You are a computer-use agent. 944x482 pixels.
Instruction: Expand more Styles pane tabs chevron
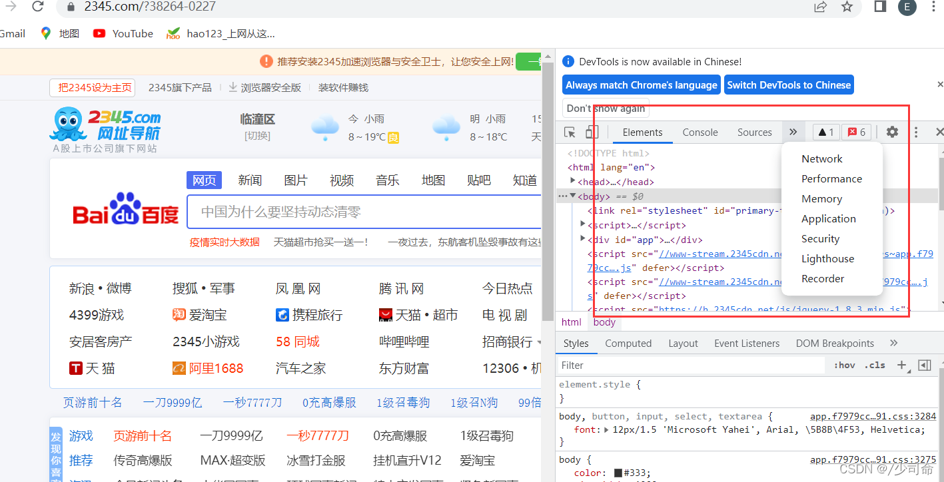coord(894,343)
